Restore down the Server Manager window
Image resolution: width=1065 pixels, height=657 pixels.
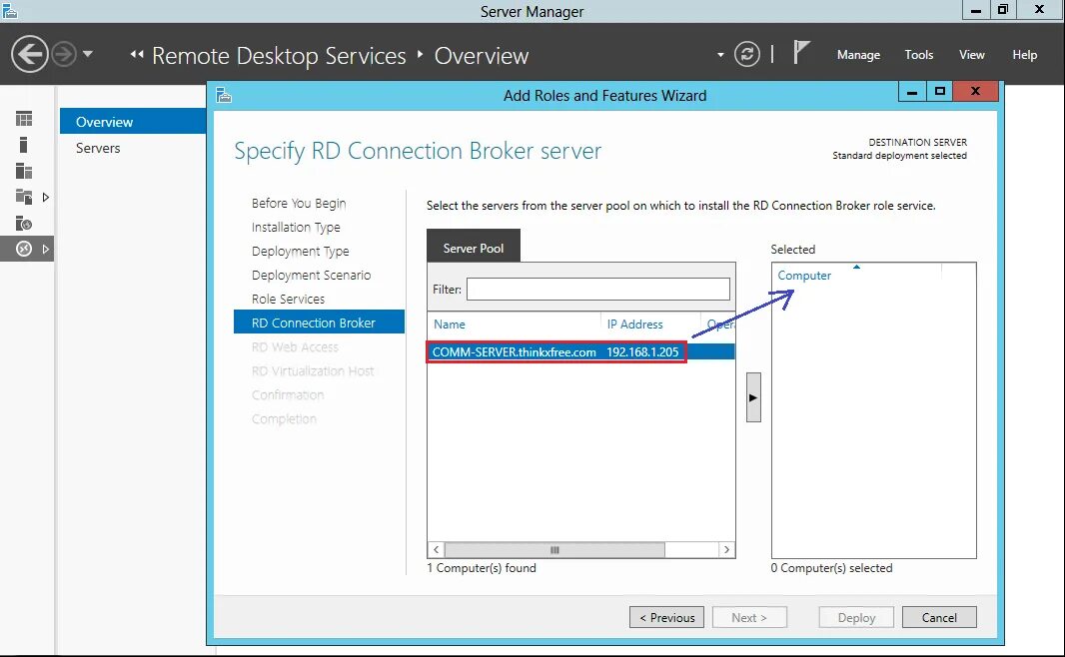(1003, 10)
